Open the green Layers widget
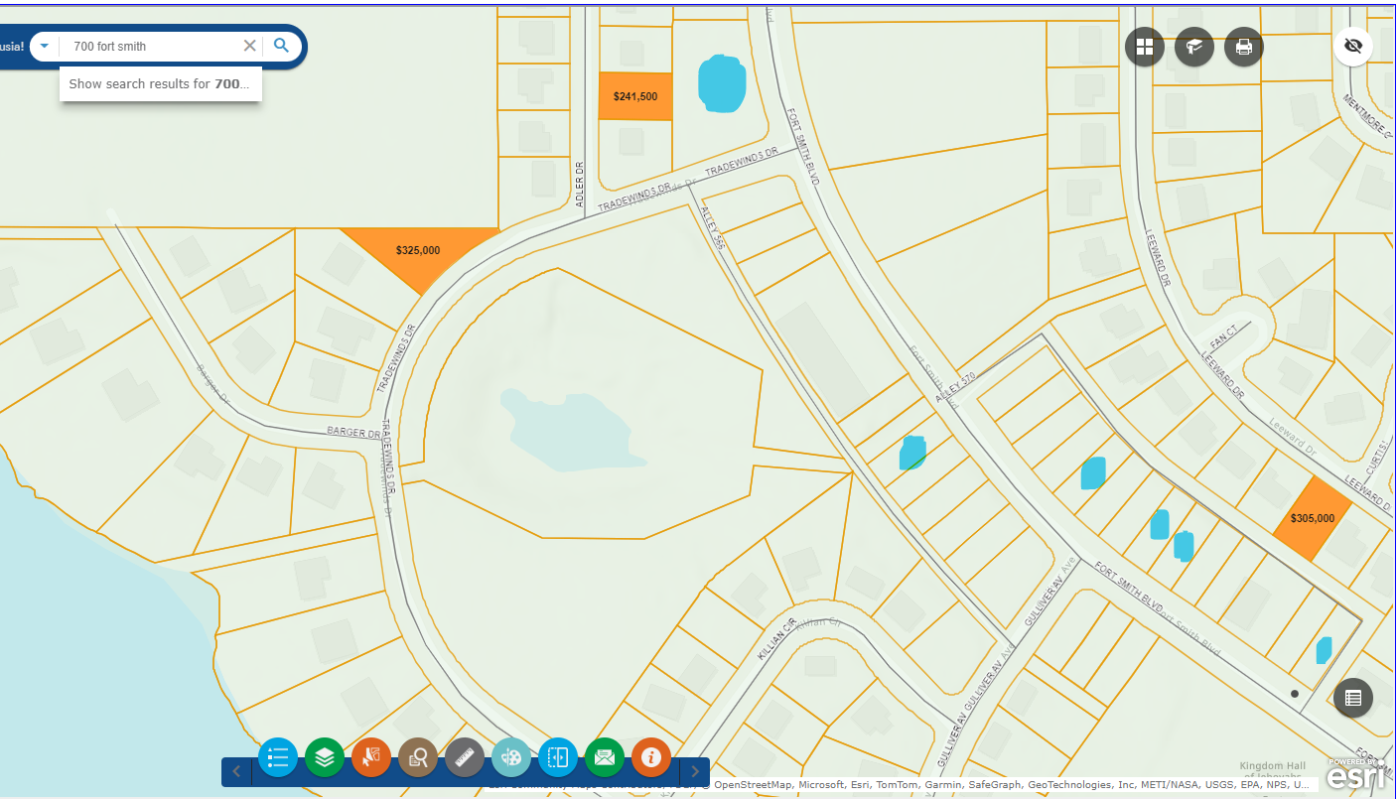The image size is (1398, 799). pos(325,758)
